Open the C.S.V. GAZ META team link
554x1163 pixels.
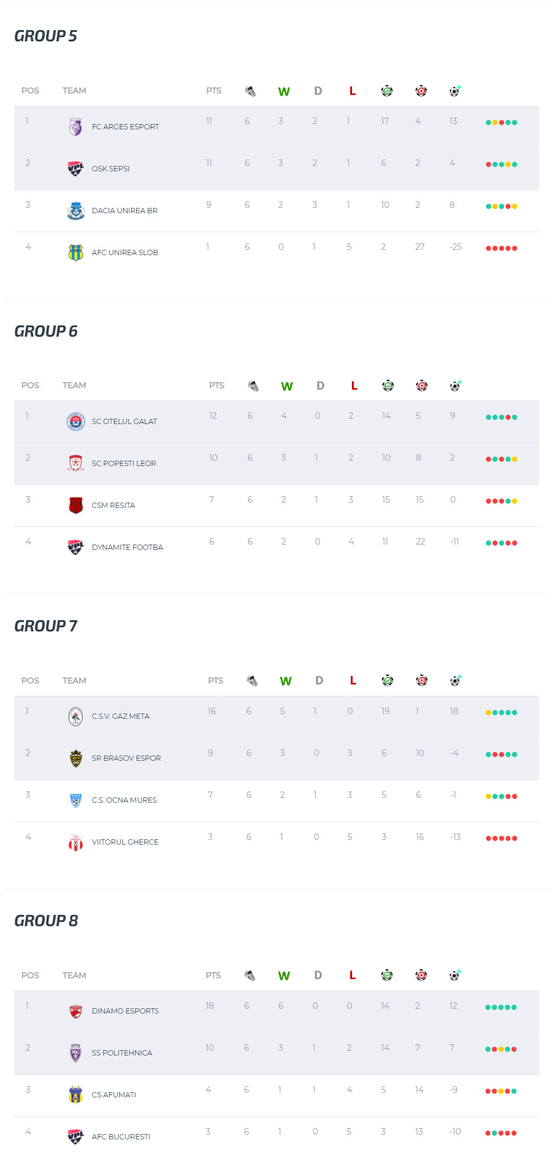120,716
